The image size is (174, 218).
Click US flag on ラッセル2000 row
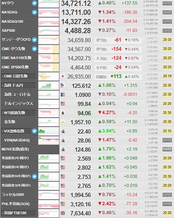(63, 195)
